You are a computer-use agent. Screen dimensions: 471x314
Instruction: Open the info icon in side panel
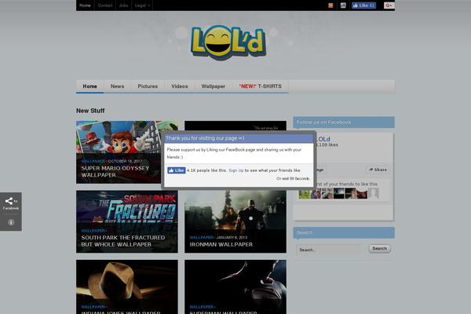[11, 222]
